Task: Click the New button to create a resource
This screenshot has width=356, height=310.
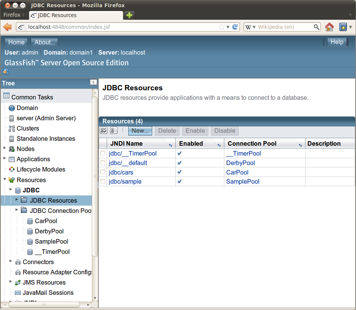Action: click(140, 131)
